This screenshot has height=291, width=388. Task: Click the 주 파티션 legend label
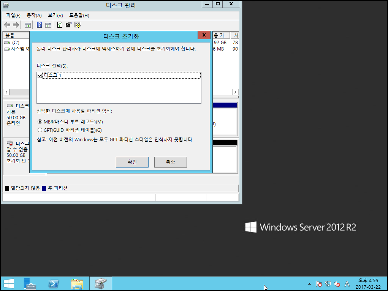pos(58,188)
